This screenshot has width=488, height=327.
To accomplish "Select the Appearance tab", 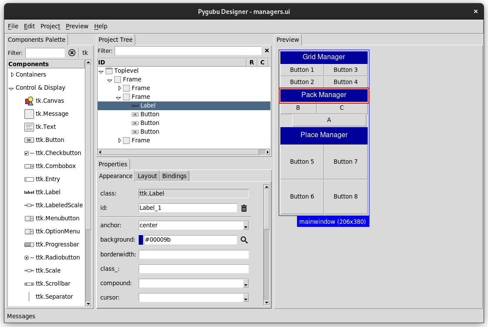I will point(116,176).
